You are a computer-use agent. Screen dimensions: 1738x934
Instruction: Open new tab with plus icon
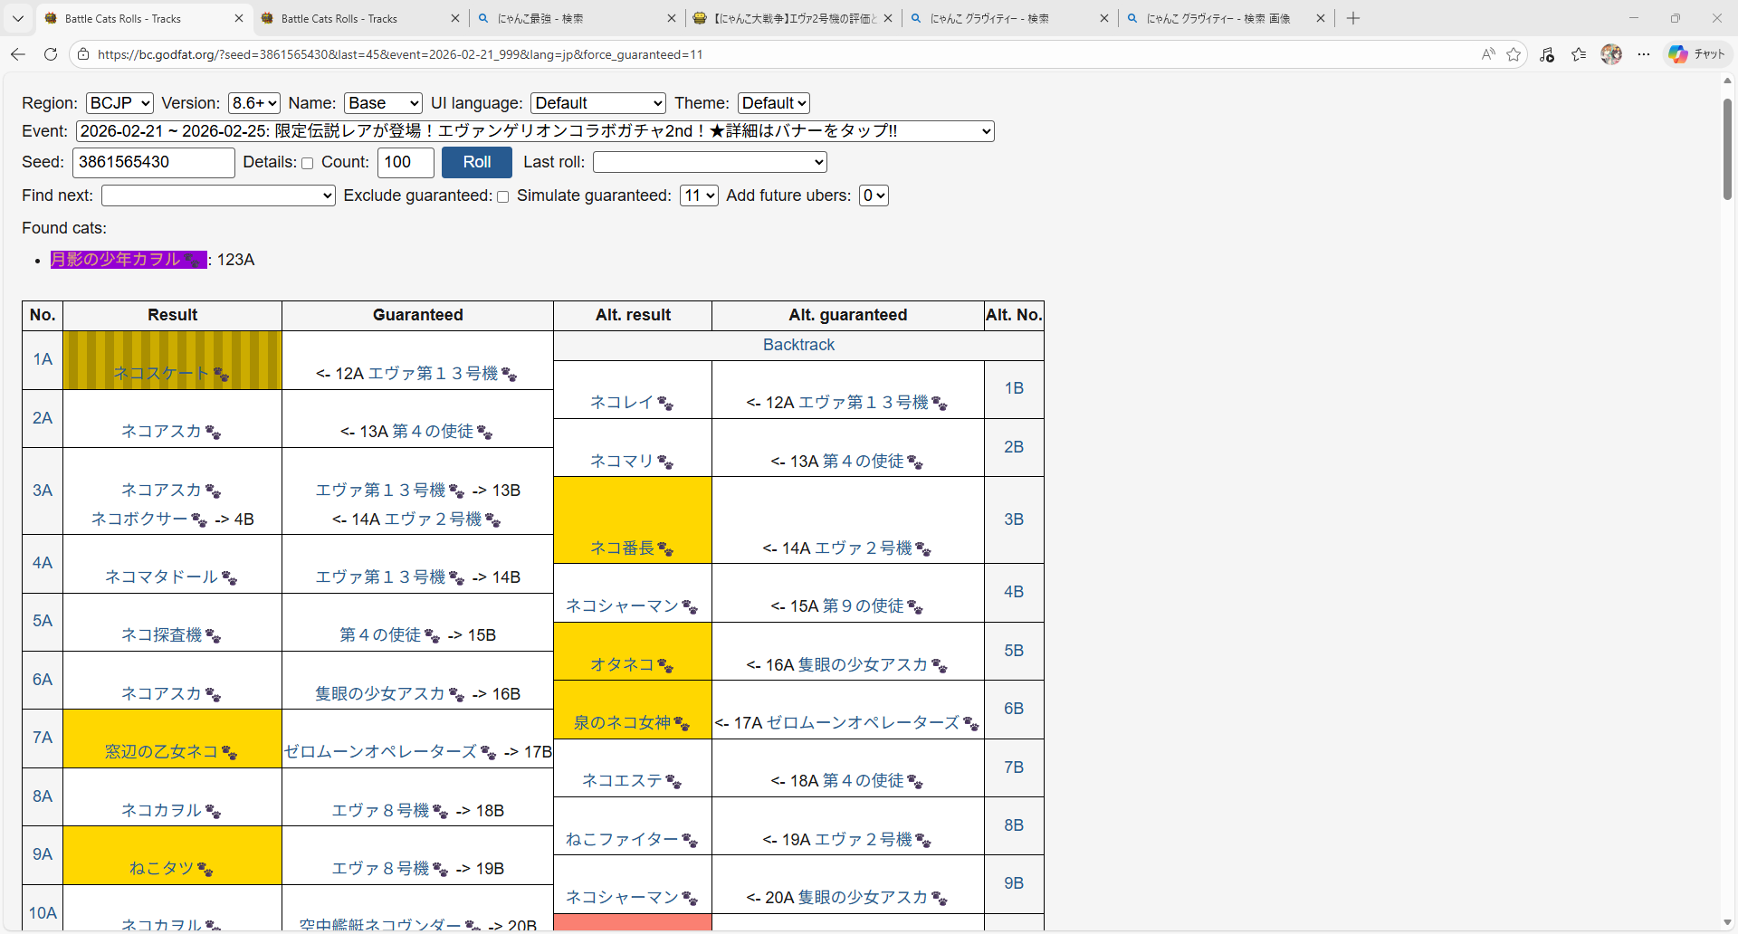pos(1353,18)
